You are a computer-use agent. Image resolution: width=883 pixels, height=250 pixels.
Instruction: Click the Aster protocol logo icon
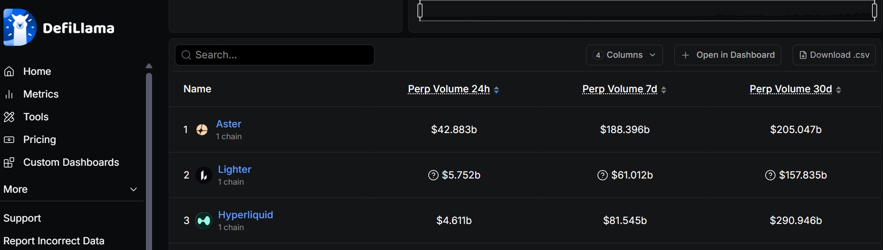pos(202,130)
